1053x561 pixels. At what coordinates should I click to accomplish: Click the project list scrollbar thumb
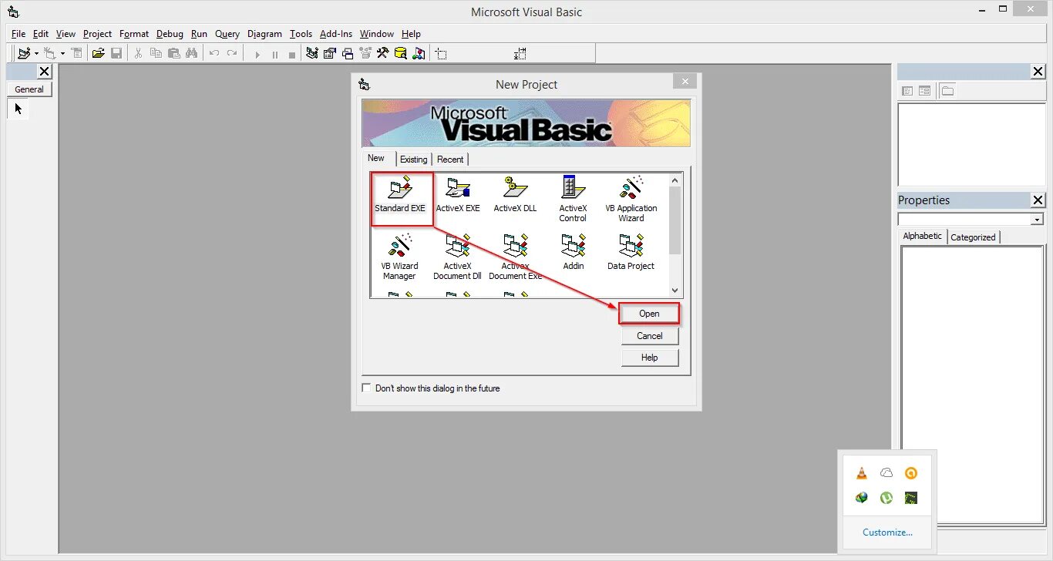(x=675, y=220)
